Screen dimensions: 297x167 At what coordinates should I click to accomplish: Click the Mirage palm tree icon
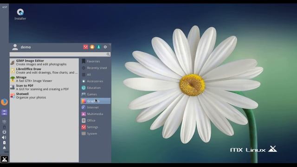click(x=13, y=79)
